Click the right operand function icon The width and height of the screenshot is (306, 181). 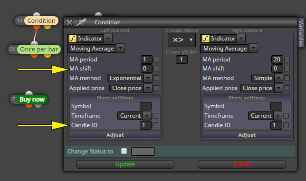tap(205, 39)
